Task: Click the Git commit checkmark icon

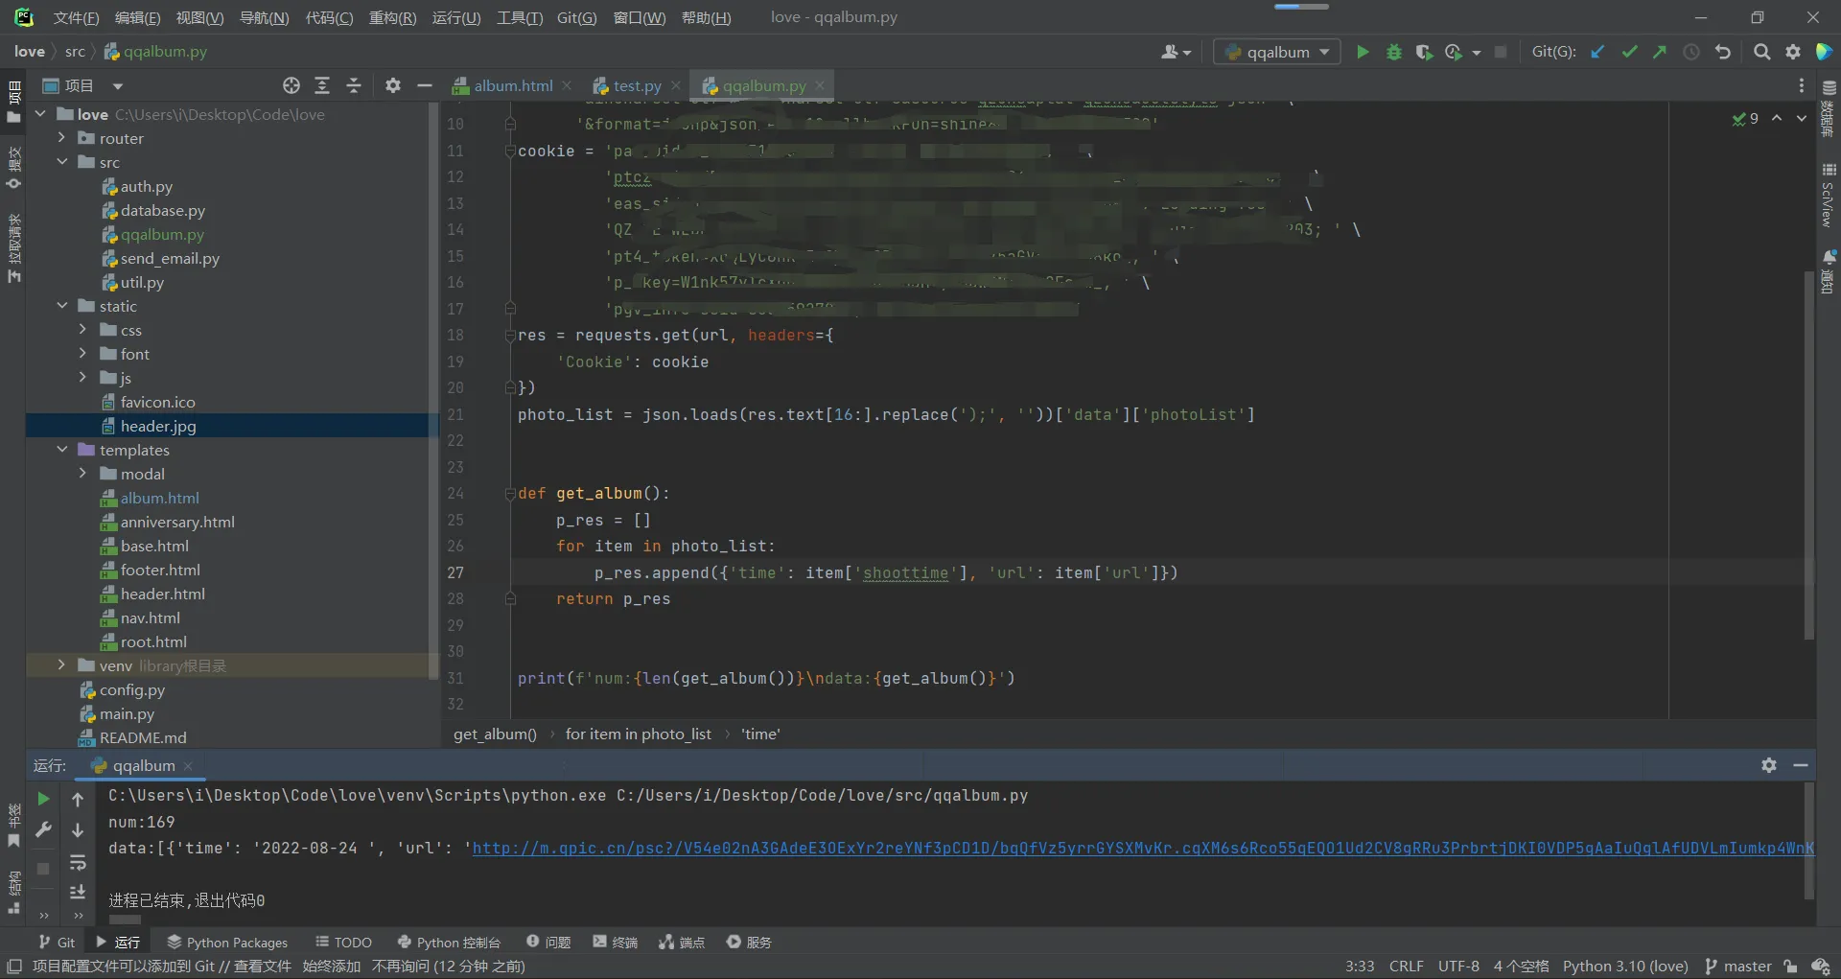Action: 1629,52
